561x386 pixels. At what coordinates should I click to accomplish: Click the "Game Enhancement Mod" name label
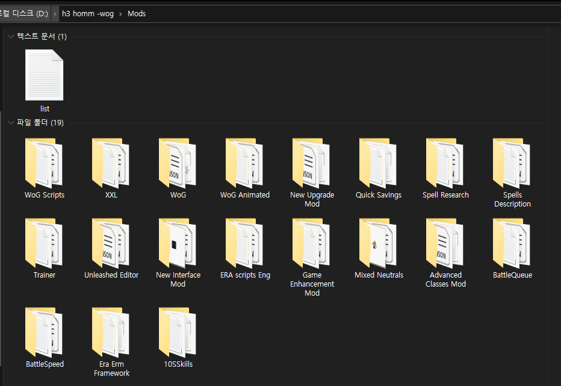(312, 284)
